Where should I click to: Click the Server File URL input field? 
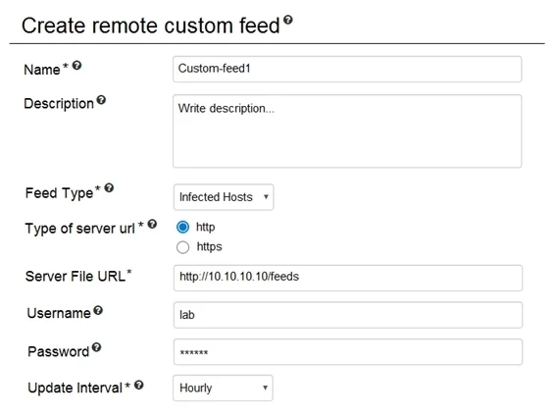348,278
